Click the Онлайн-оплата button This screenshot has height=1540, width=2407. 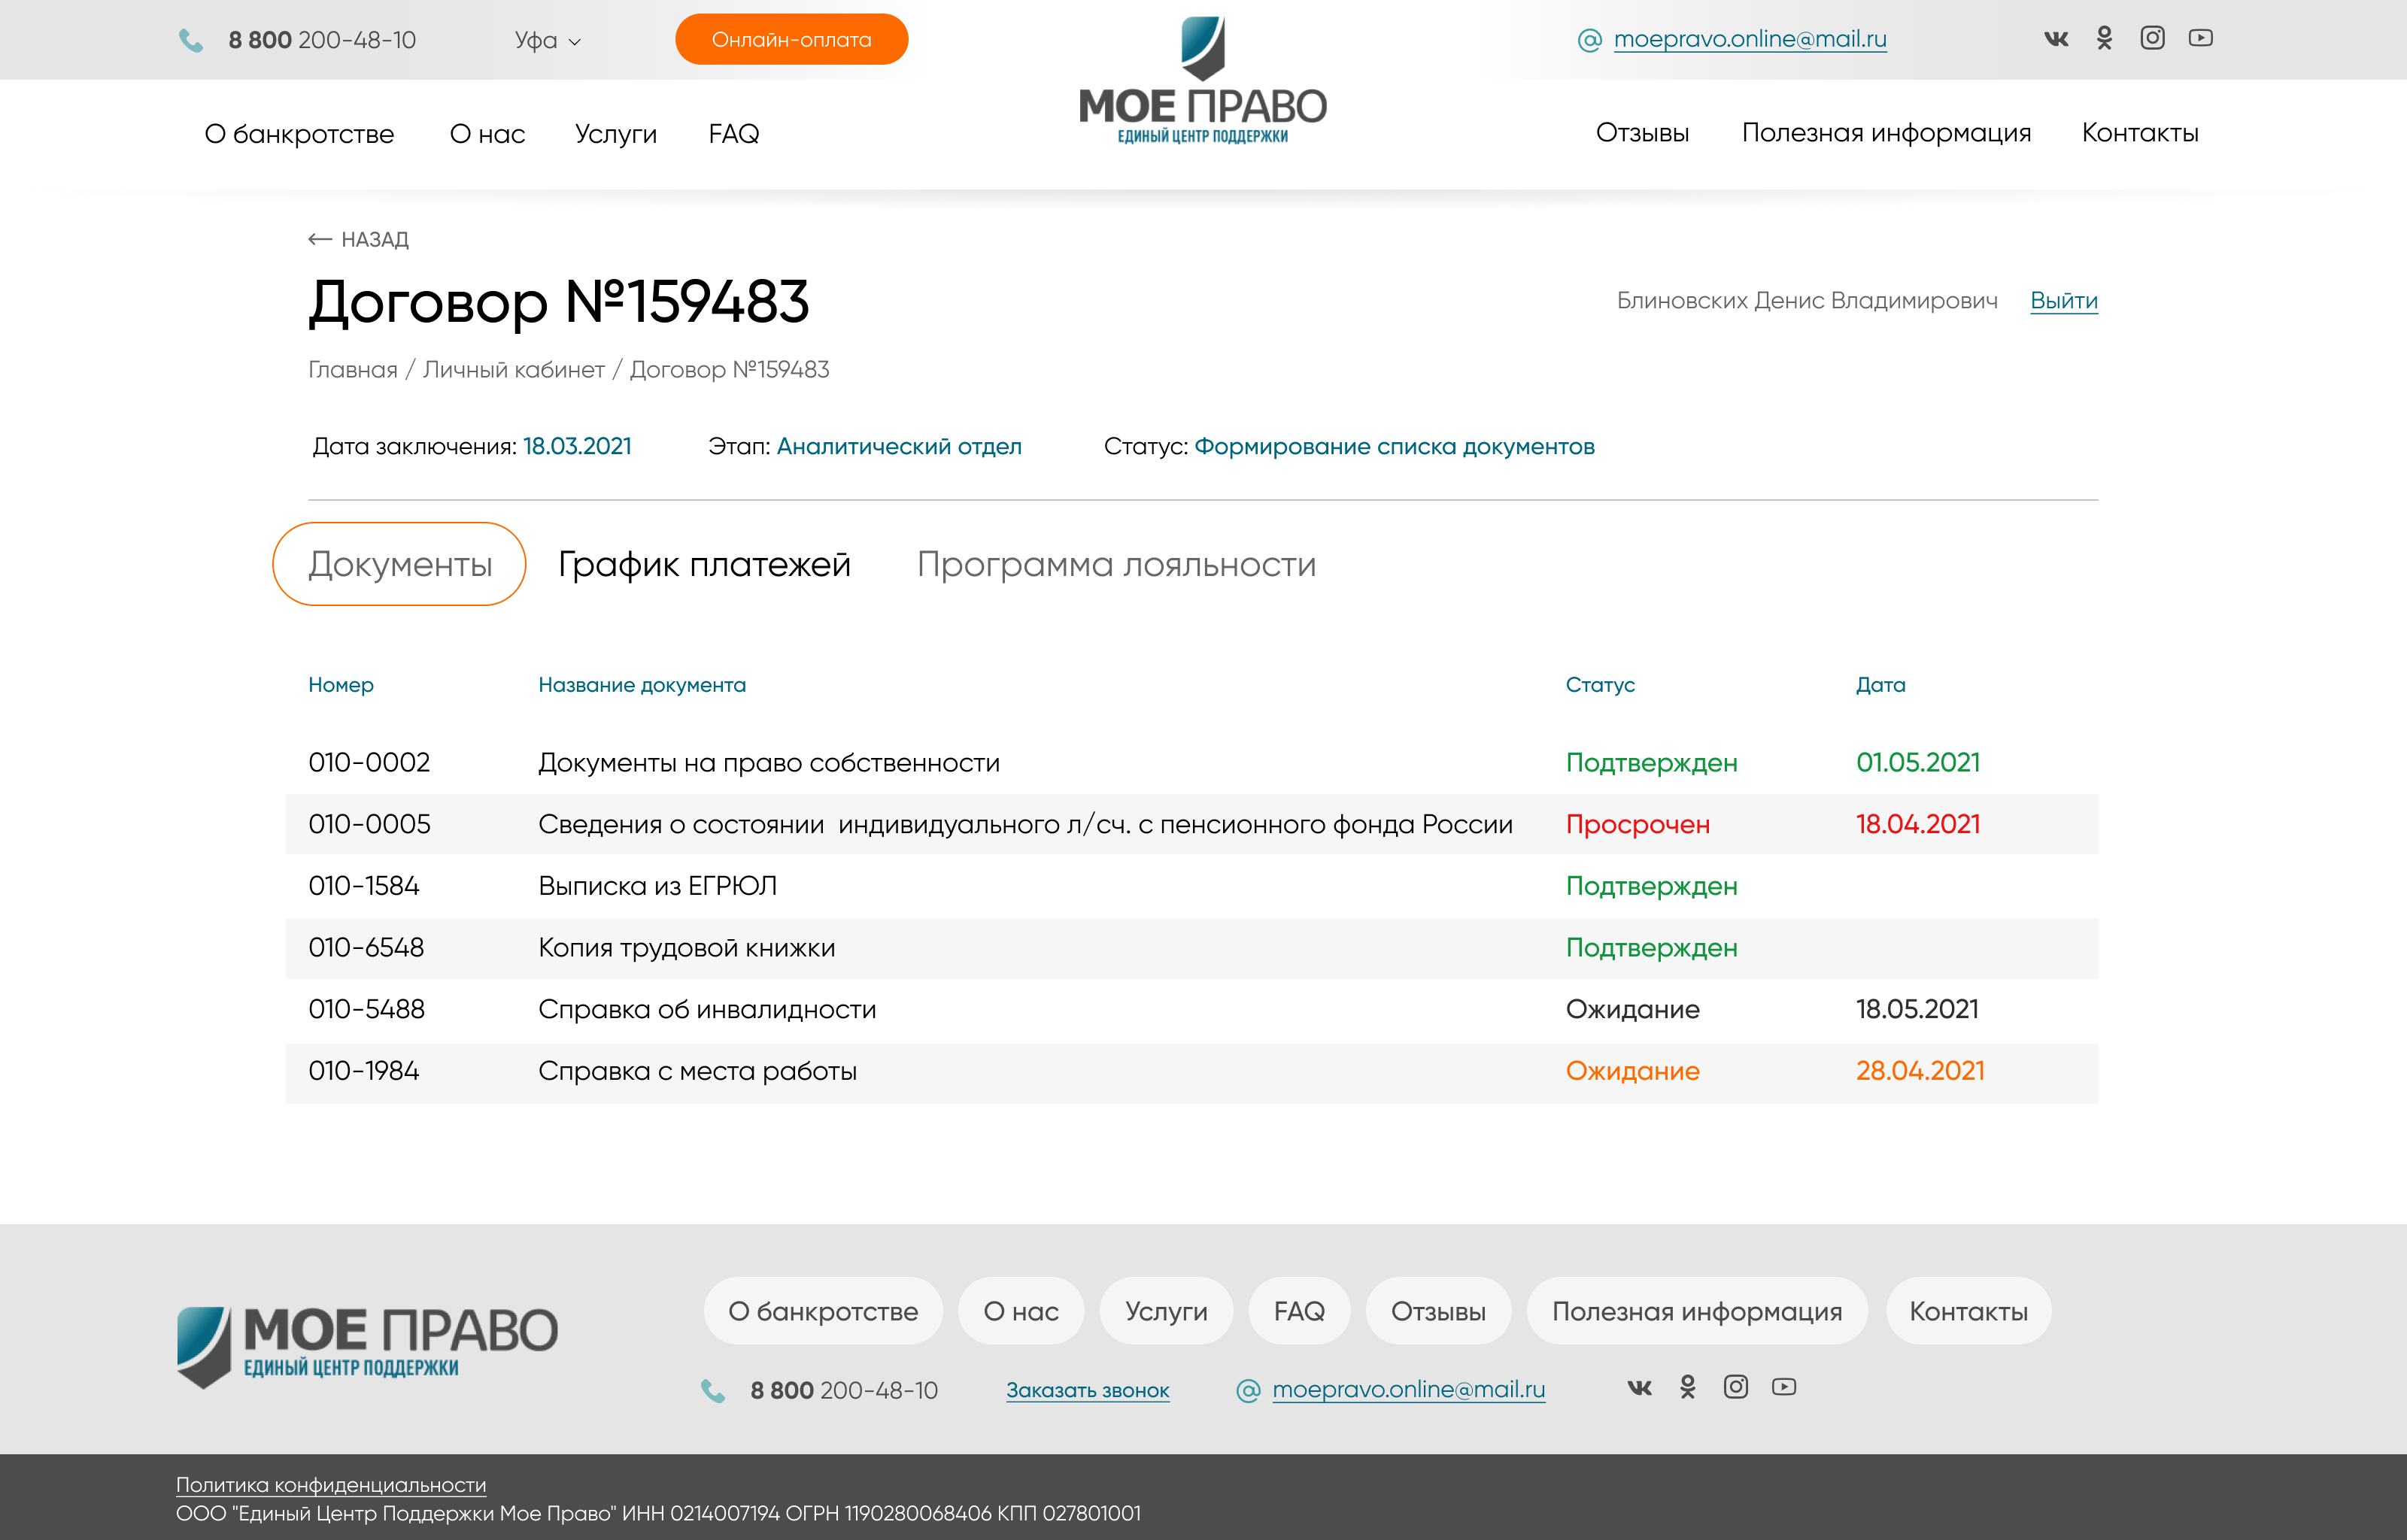791,40
